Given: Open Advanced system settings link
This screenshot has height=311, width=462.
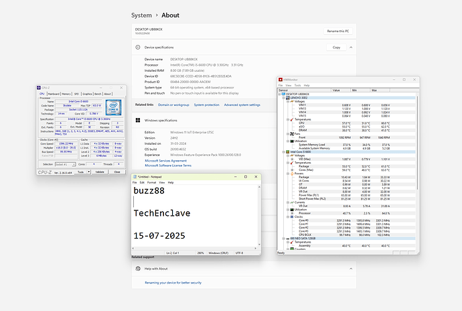Looking at the screenshot, I should 242,105.
